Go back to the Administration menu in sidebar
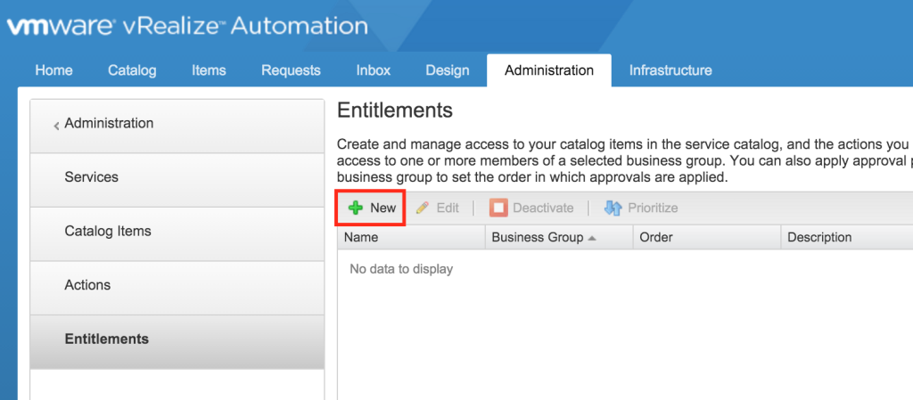The image size is (913, 400). 177,127
